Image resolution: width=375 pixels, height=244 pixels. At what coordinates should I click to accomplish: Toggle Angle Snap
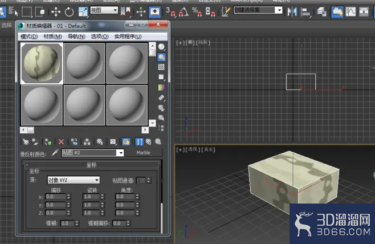point(184,11)
